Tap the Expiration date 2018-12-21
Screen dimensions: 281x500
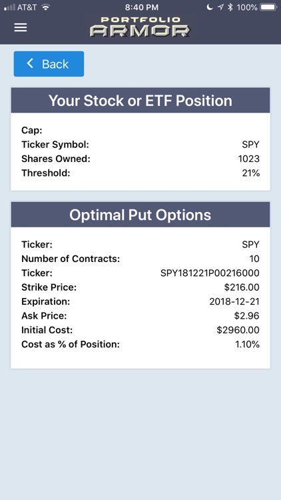[234, 301]
